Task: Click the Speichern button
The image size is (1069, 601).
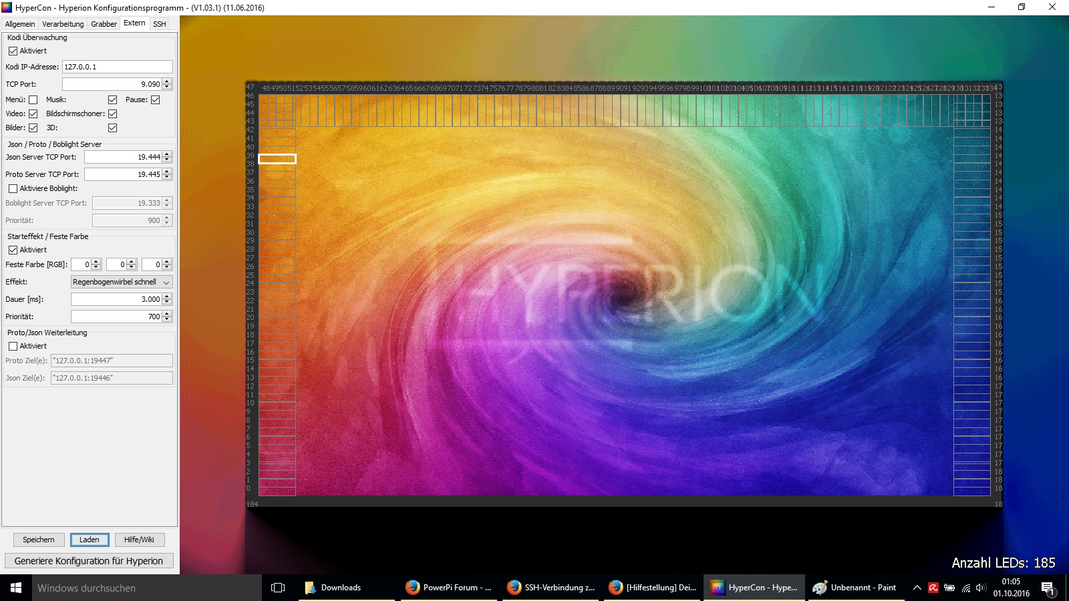Action: (x=39, y=540)
